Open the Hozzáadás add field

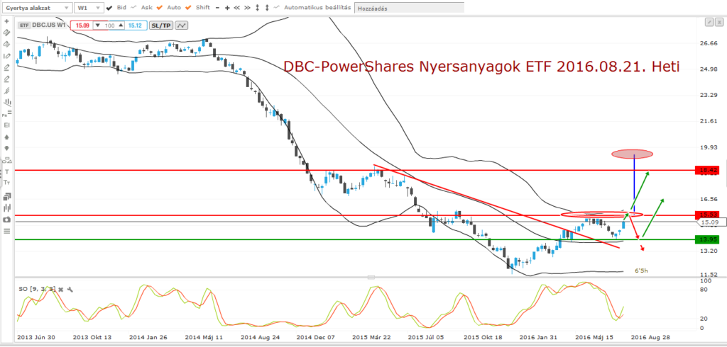click(x=409, y=8)
